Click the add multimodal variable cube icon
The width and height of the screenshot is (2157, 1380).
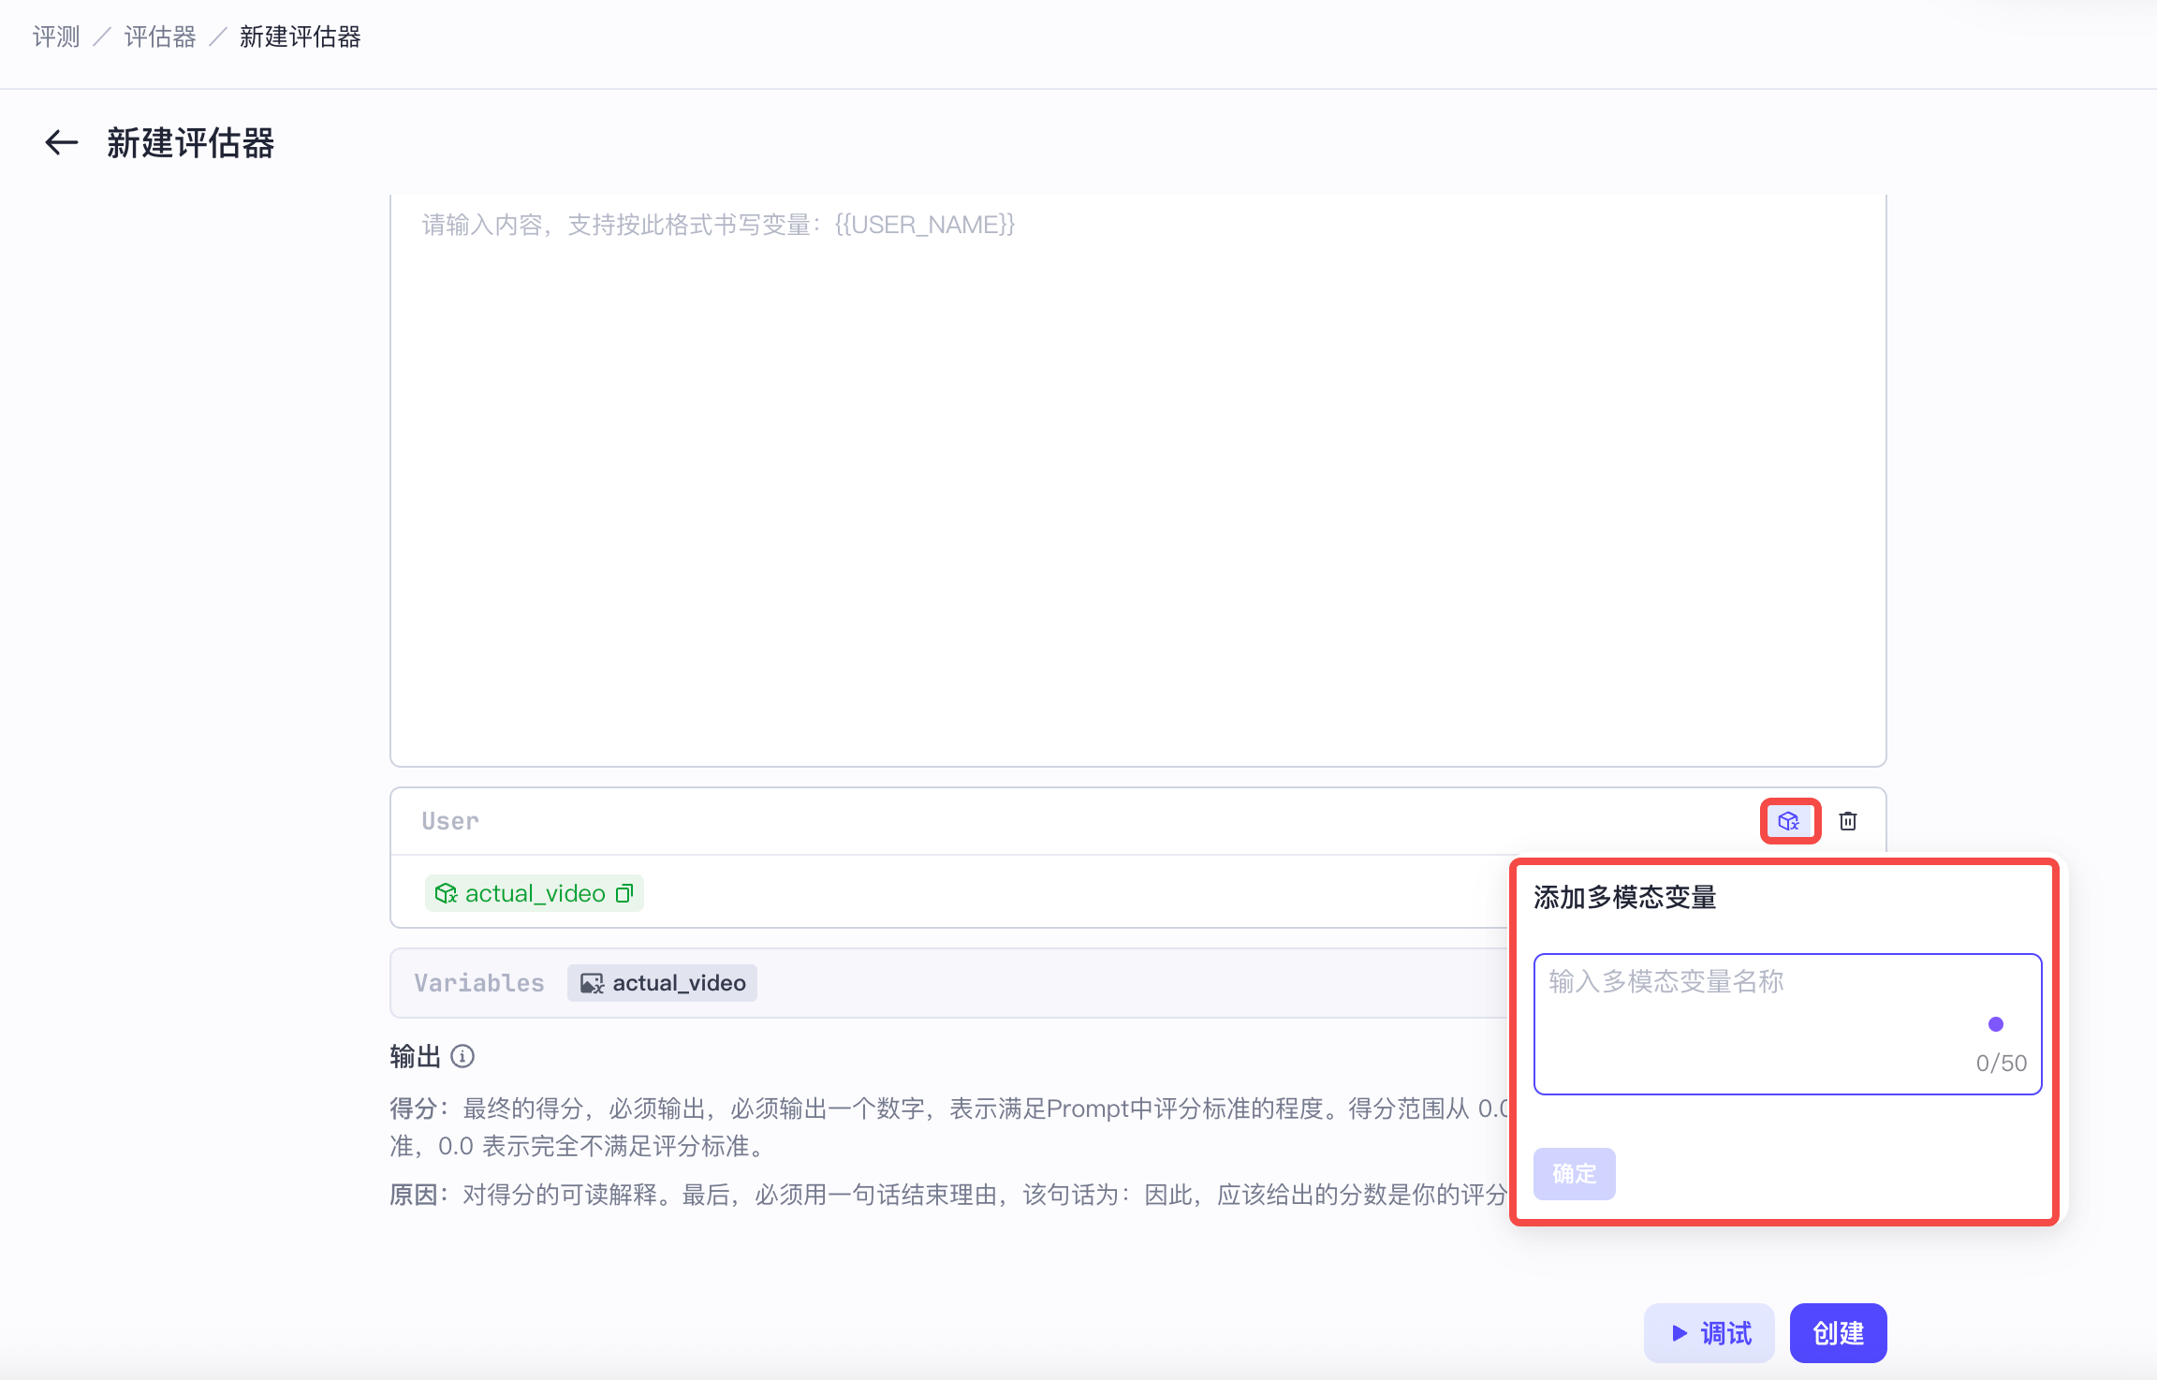tap(1789, 821)
